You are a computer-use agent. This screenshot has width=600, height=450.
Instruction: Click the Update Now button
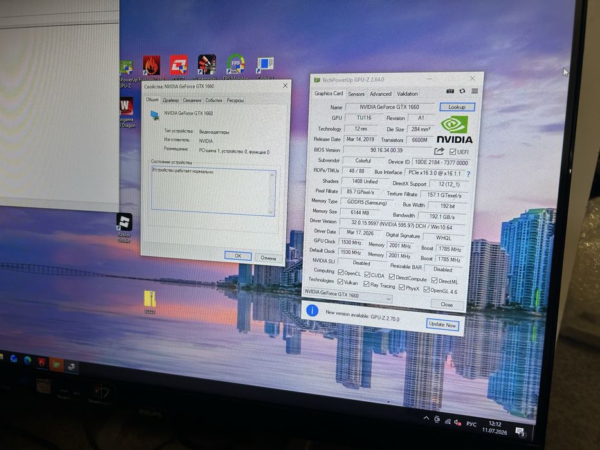tap(442, 325)
